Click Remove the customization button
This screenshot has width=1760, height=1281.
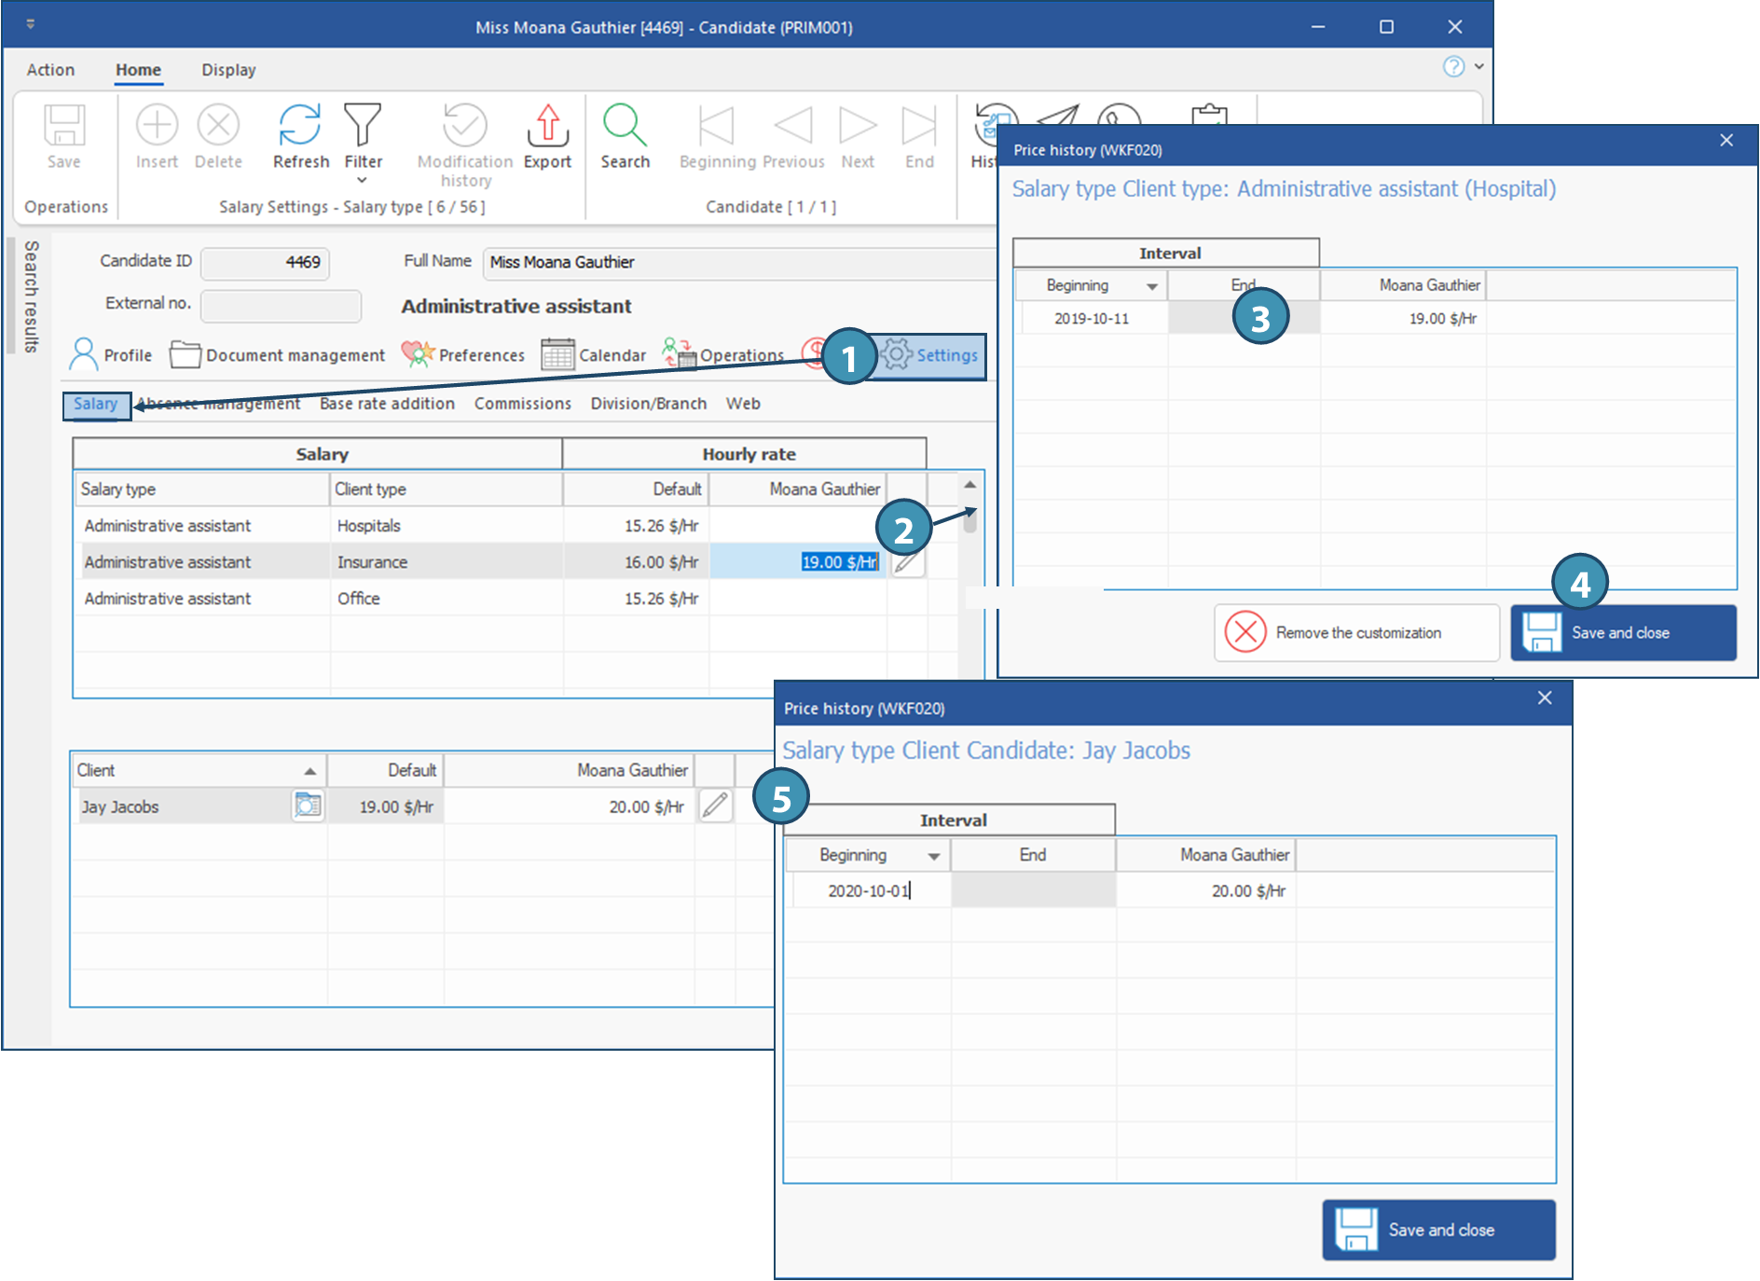(x=1355, y=633)
